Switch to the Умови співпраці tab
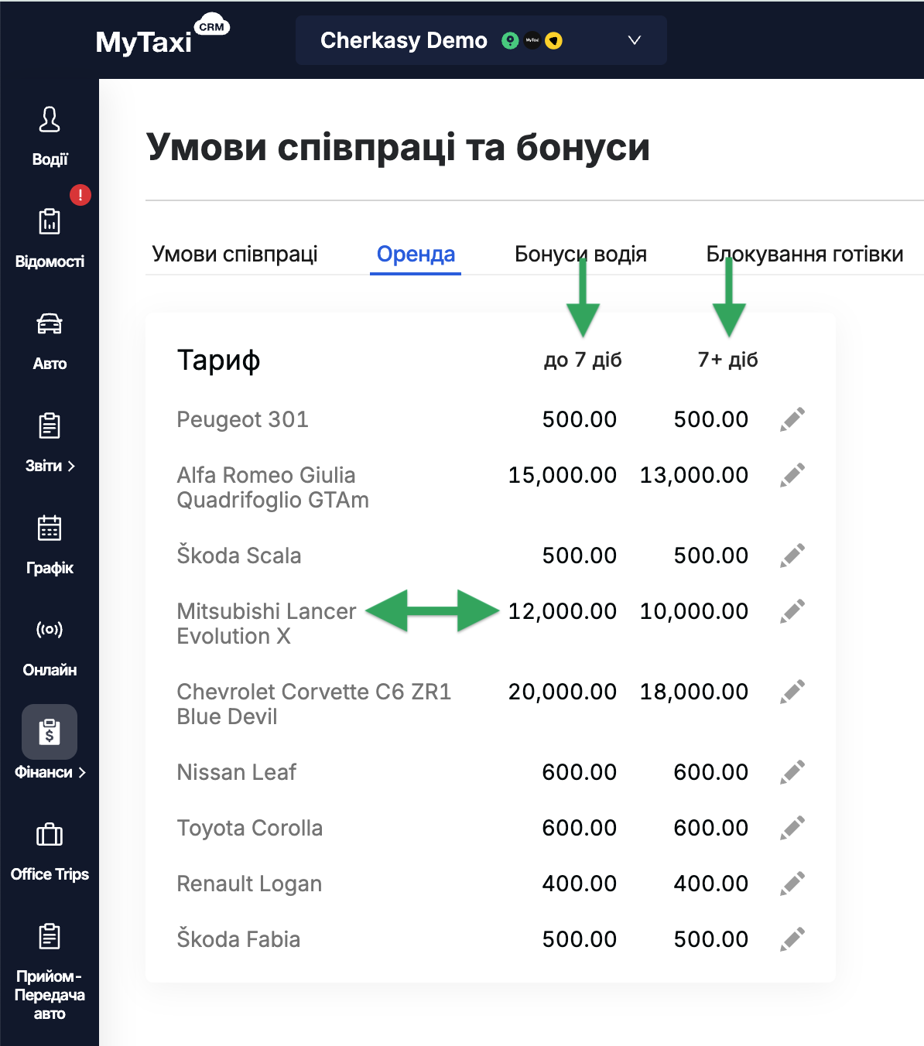This screenshot has height=1046, width=924. pyautogui.click(x=234, y=254)
